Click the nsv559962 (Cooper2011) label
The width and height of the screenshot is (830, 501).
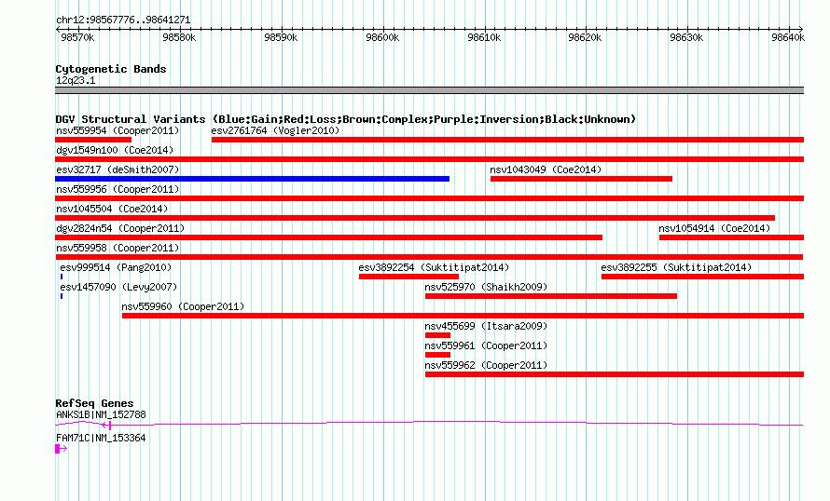(x=486, y=365)
